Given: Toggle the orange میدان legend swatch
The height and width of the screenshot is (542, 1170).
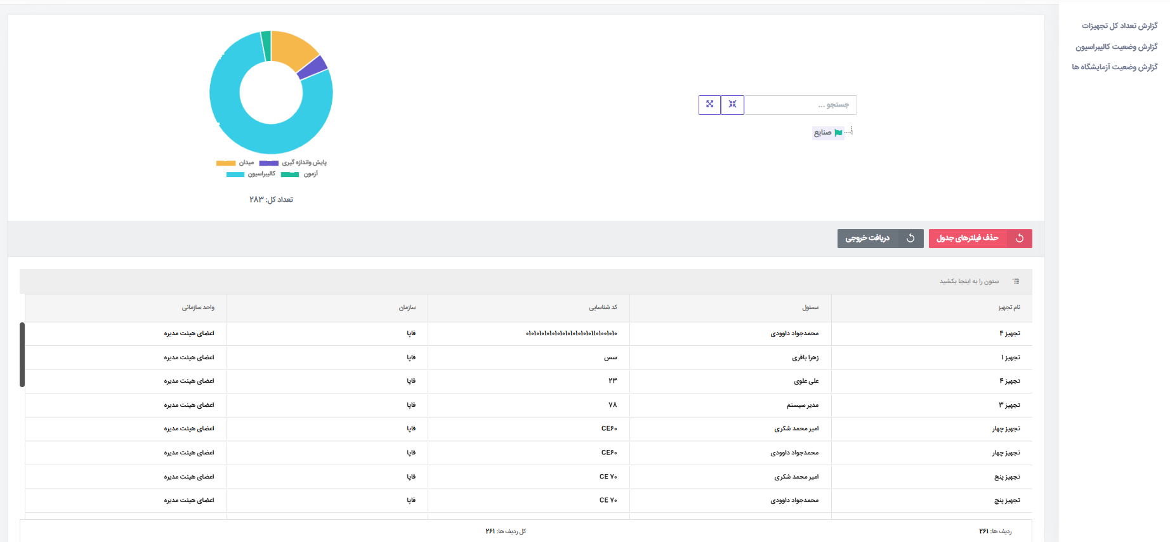Looking at the screenshot, I should [226, 163].
